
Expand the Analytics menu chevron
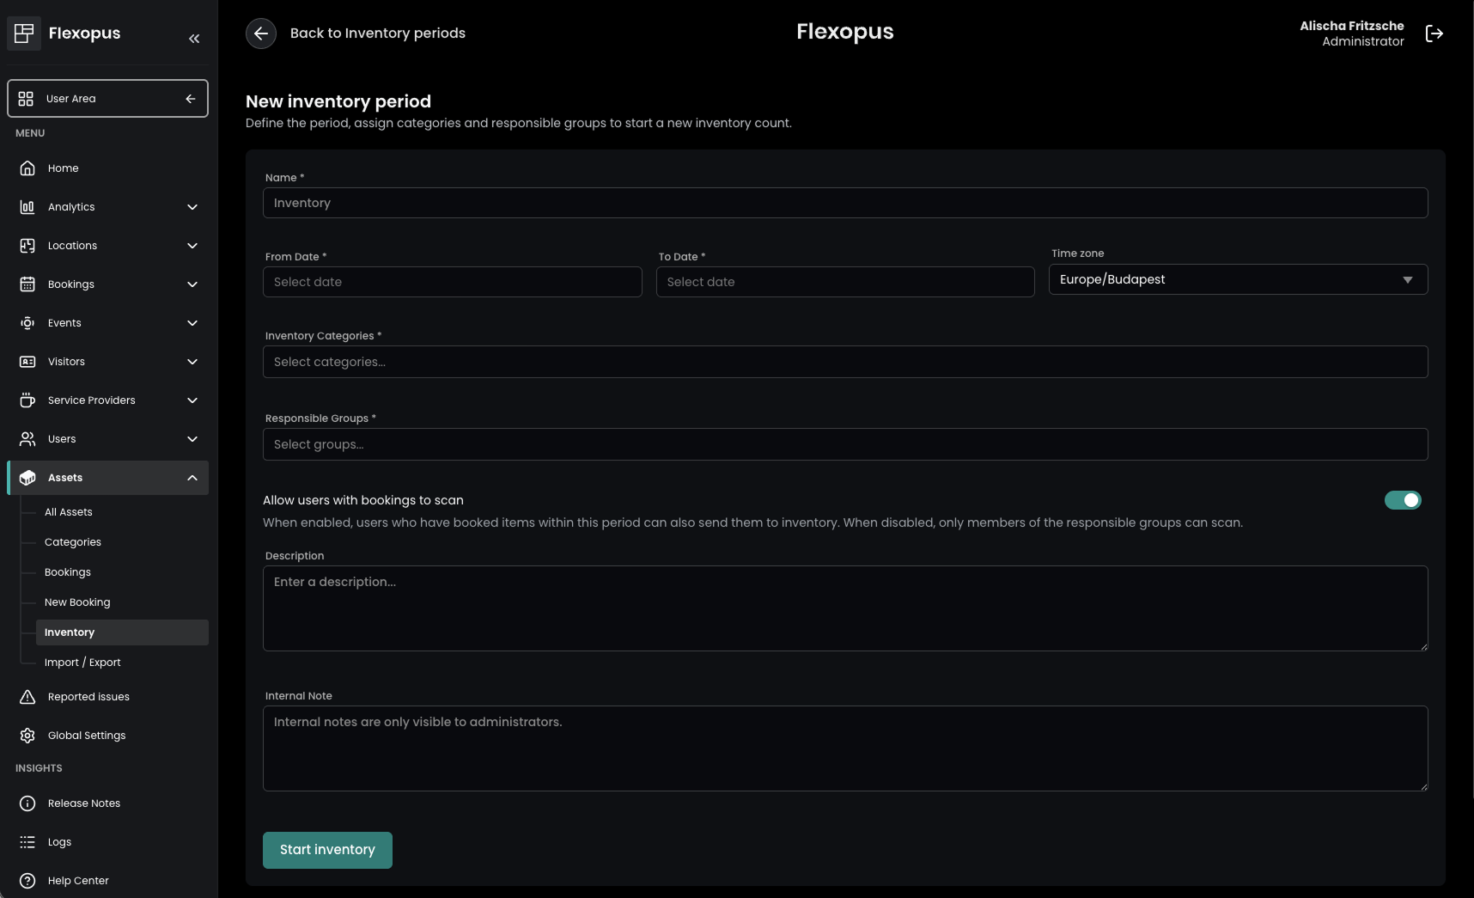tap(192, 207)
